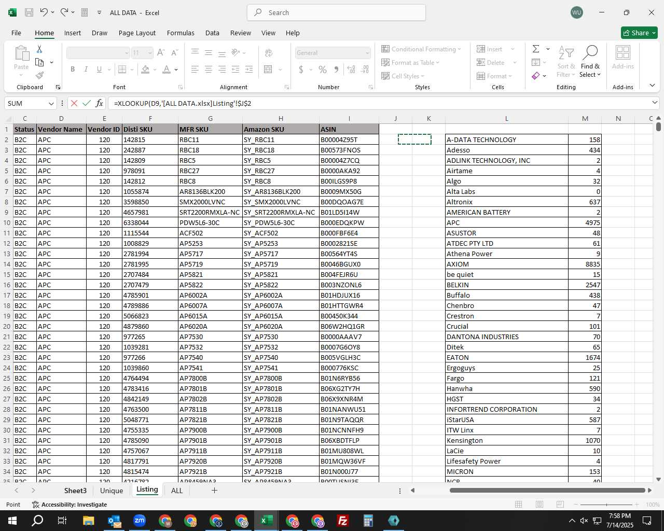Click Accessibility: Investigate in status bar

[70, 505]
